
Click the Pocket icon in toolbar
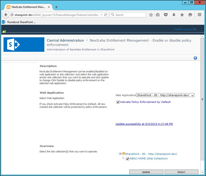166,15
